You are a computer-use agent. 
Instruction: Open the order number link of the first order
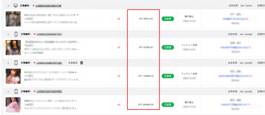pos(48,6)
